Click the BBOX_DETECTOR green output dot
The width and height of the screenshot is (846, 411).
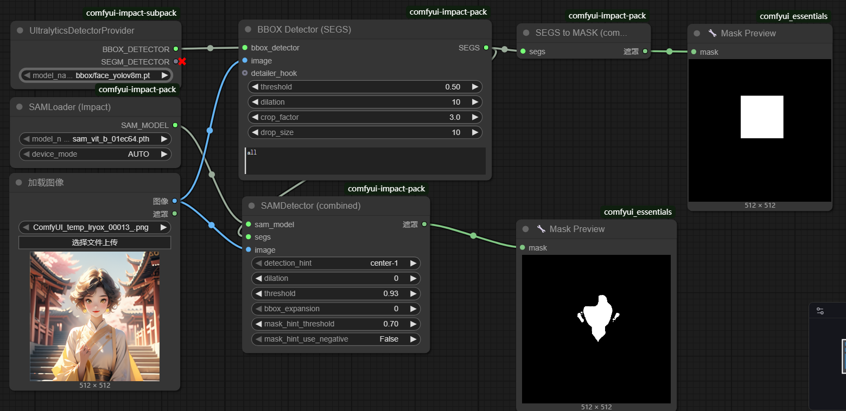coord(175,49)
